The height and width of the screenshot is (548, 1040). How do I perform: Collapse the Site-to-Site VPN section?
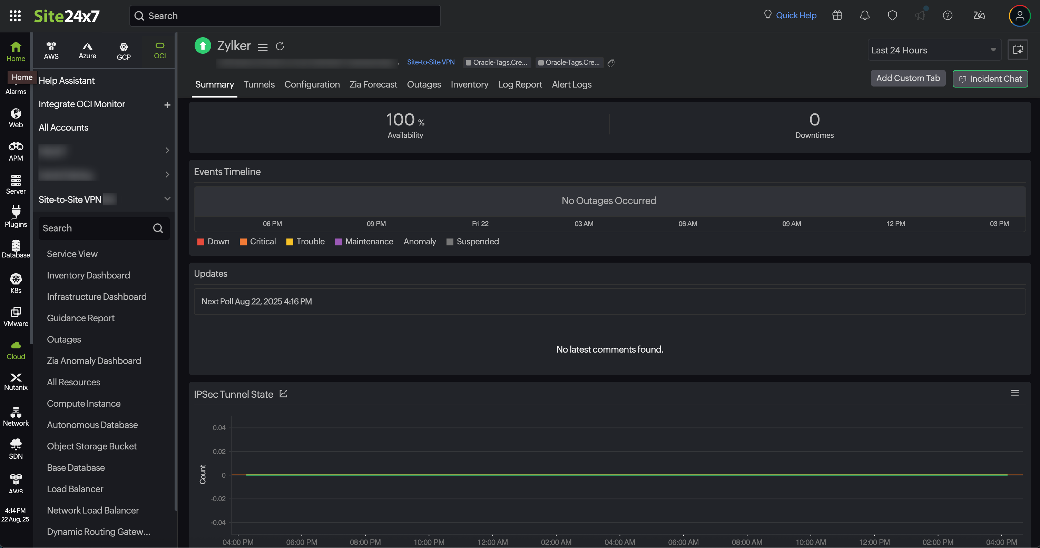coord(167,199)
